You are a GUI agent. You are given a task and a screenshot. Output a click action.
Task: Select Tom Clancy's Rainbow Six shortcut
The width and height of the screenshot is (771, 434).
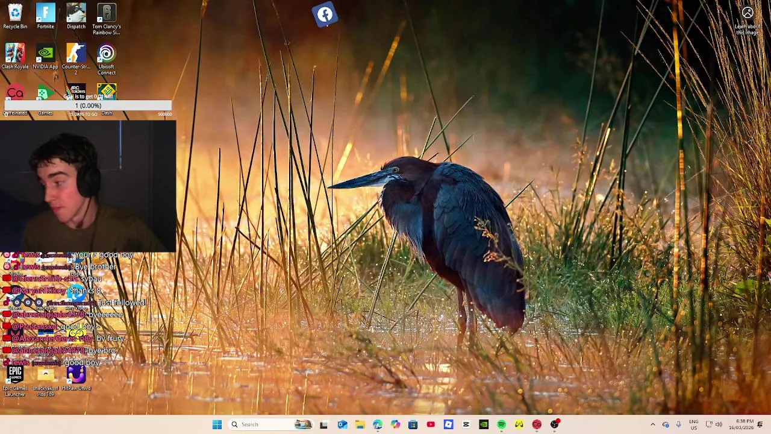click(107, 19)
